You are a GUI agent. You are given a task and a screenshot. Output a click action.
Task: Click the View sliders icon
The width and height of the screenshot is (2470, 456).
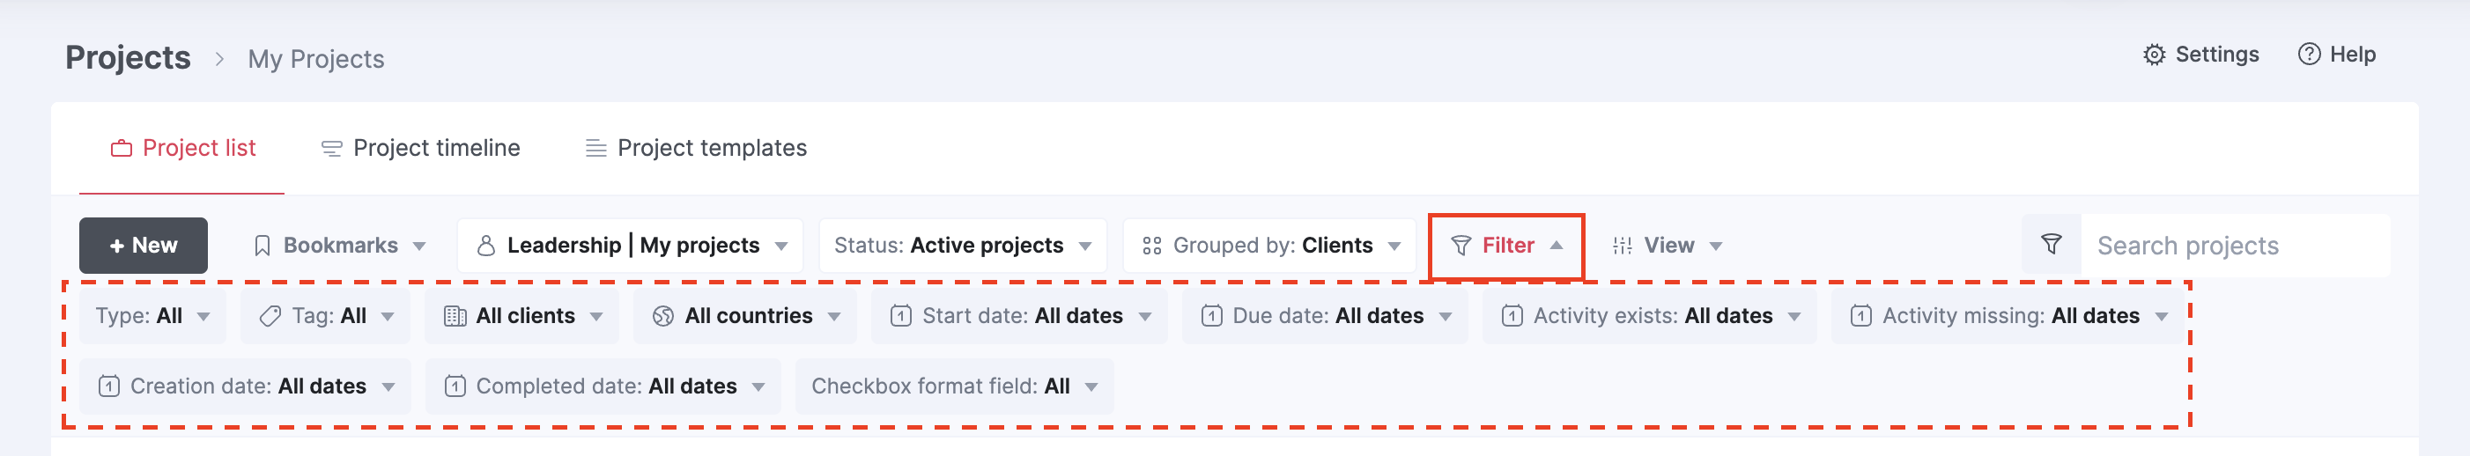(1623, 246)
